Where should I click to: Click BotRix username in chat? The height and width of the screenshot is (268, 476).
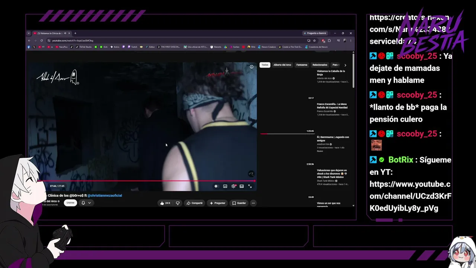[x=401, y=160]
